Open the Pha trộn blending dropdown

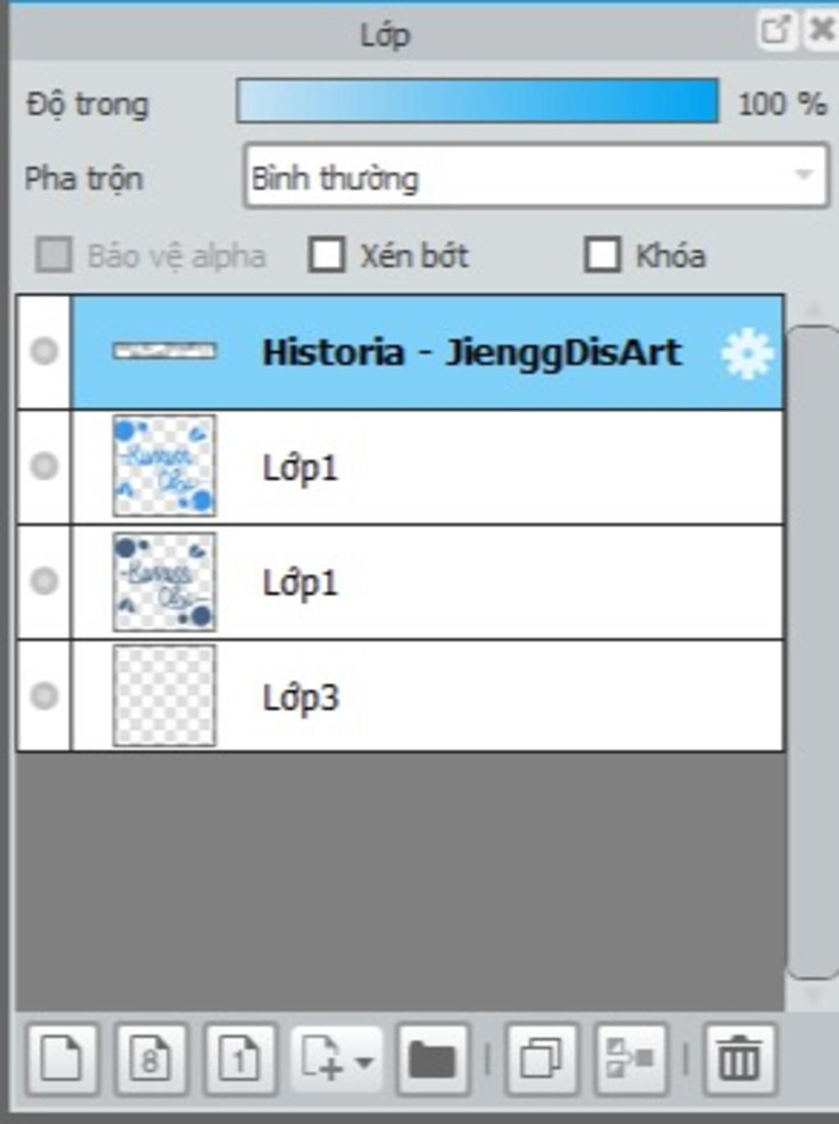537,176
